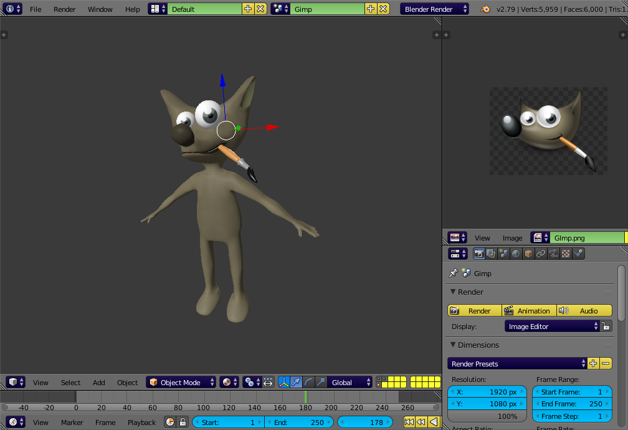This screenshot has width=628, height=430.
Task: Click the Animation render button
Action: tap(529, 310)
